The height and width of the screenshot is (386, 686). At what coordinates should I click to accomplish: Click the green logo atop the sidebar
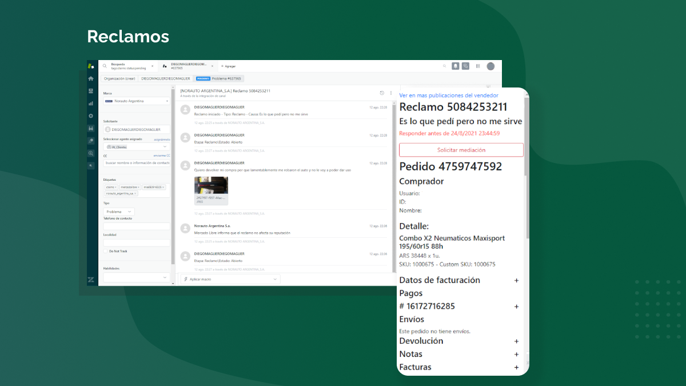91,66
